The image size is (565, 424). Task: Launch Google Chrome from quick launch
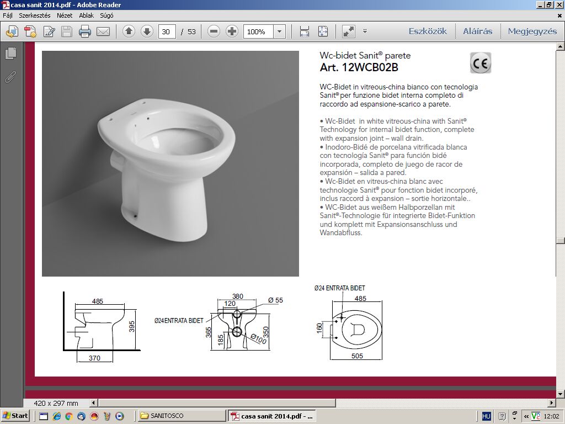coord(69,416)
